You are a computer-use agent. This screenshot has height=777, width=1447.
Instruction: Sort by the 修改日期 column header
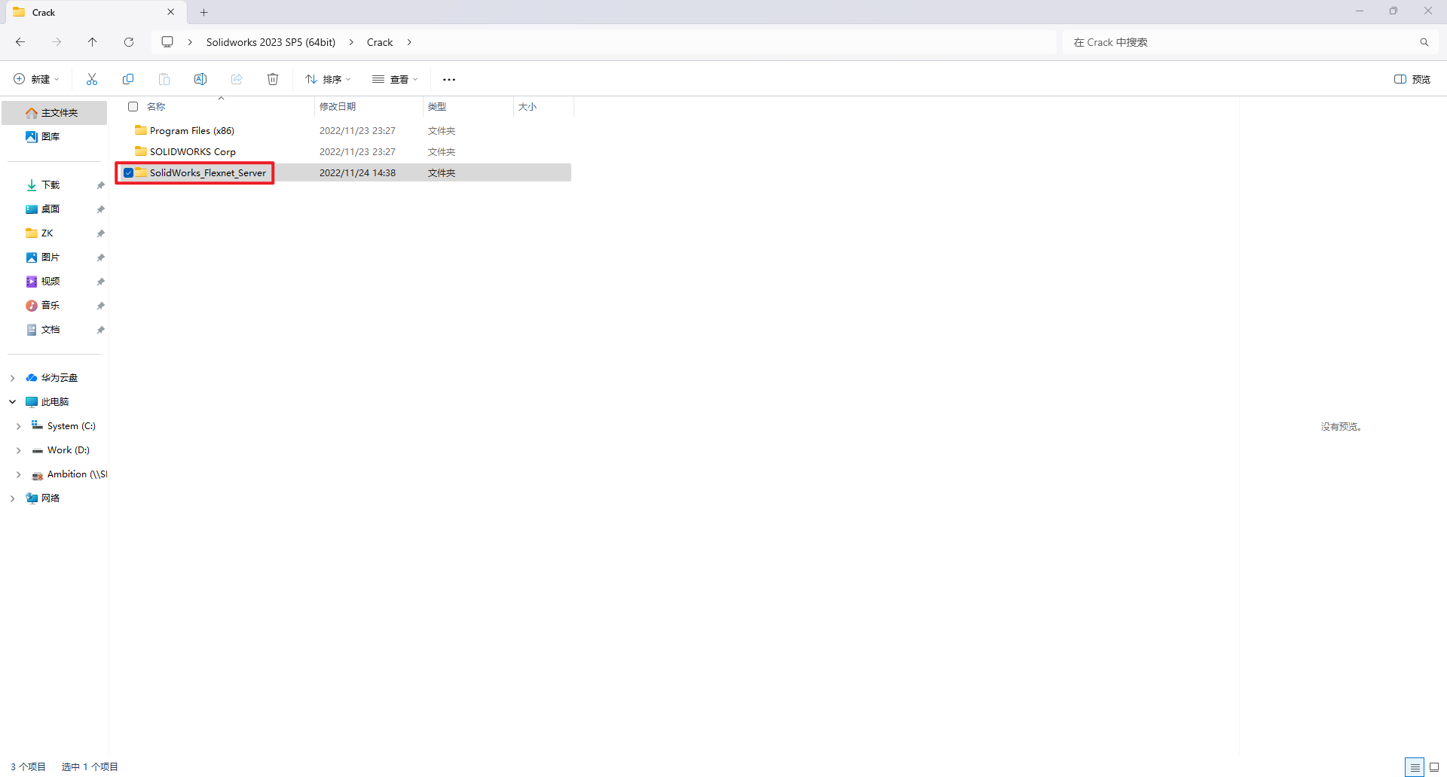coord(369,107)
